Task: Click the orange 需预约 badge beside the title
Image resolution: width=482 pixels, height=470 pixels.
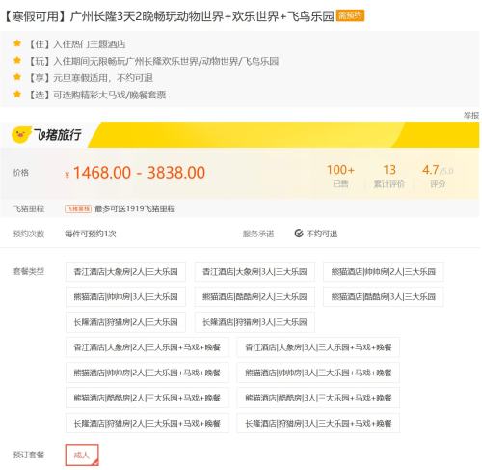Action: click(x=350, y=15)
